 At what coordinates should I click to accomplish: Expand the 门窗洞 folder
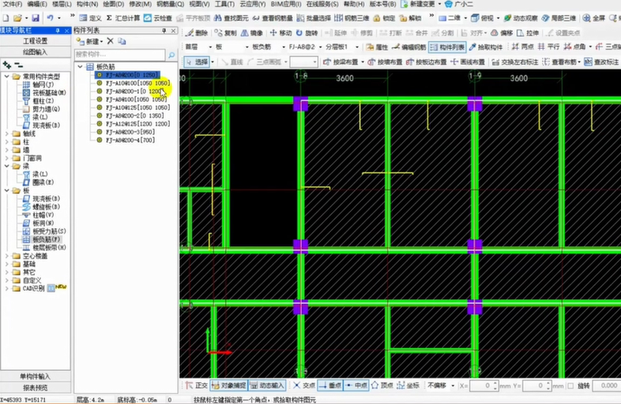7,159
